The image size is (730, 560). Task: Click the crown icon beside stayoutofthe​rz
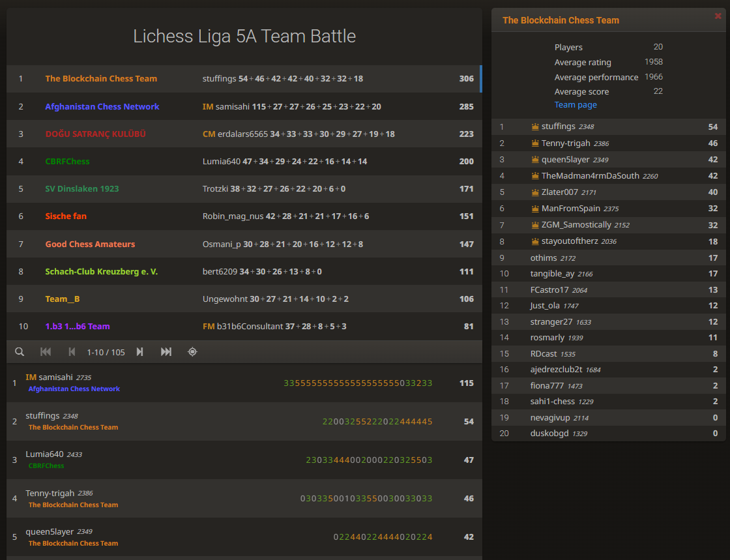[535, 242]
